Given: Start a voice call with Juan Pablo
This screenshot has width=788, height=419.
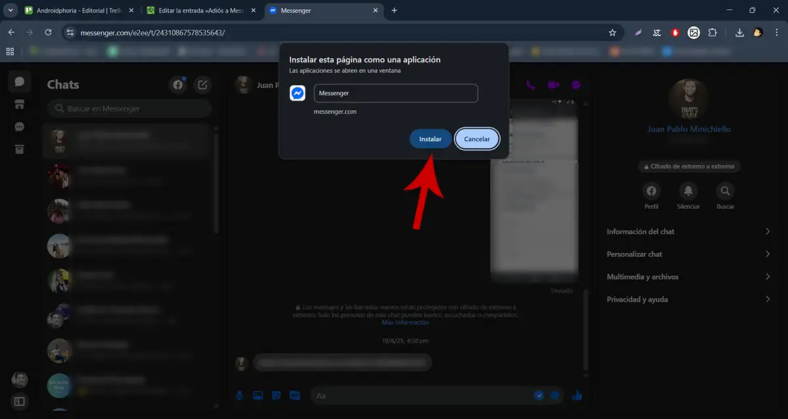Looking at the screenshot, I should click(x=531, y=84).
